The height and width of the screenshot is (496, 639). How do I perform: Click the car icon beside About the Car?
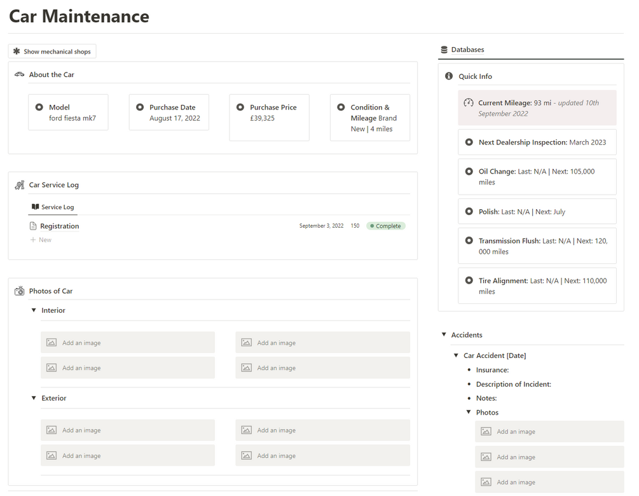click(x=20, y=74)
